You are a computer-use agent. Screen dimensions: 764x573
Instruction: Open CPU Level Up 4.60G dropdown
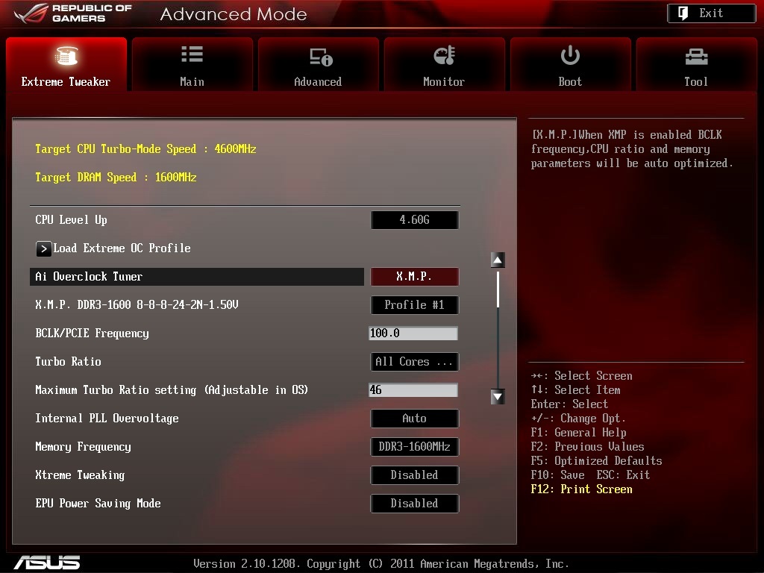tap(415, 220)
